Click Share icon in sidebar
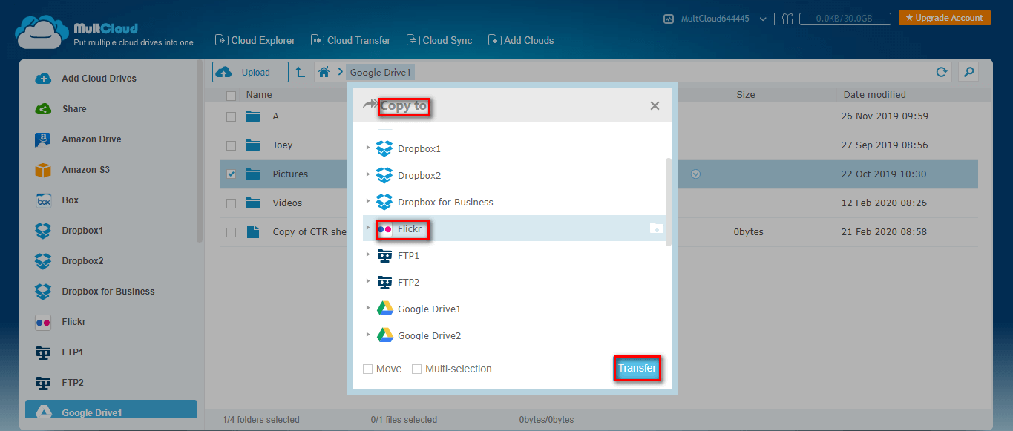This screenshot has height=431, width=1013. [x=43, y=109]
